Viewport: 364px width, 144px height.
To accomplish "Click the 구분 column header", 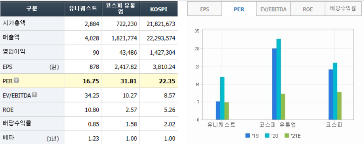I will 32,8.
